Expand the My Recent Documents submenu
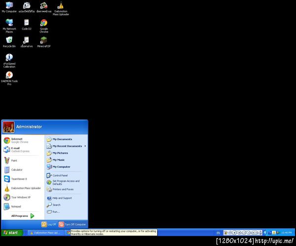Screen dimensions: 296x246 (x=66, y=146)
